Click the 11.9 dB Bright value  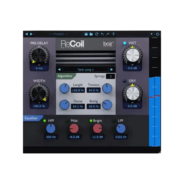(98, 137)
